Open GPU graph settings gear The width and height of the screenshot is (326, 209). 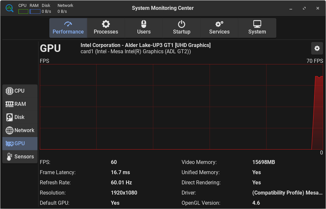click(317, 48)
